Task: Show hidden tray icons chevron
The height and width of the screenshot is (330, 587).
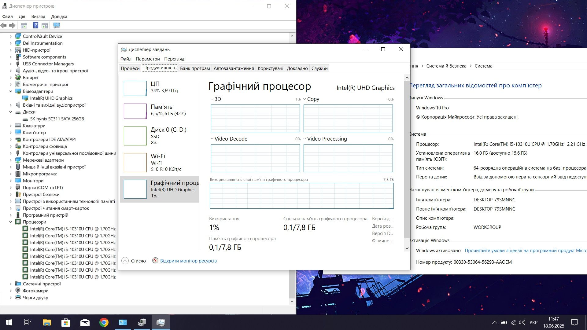Action: (494, 323)
